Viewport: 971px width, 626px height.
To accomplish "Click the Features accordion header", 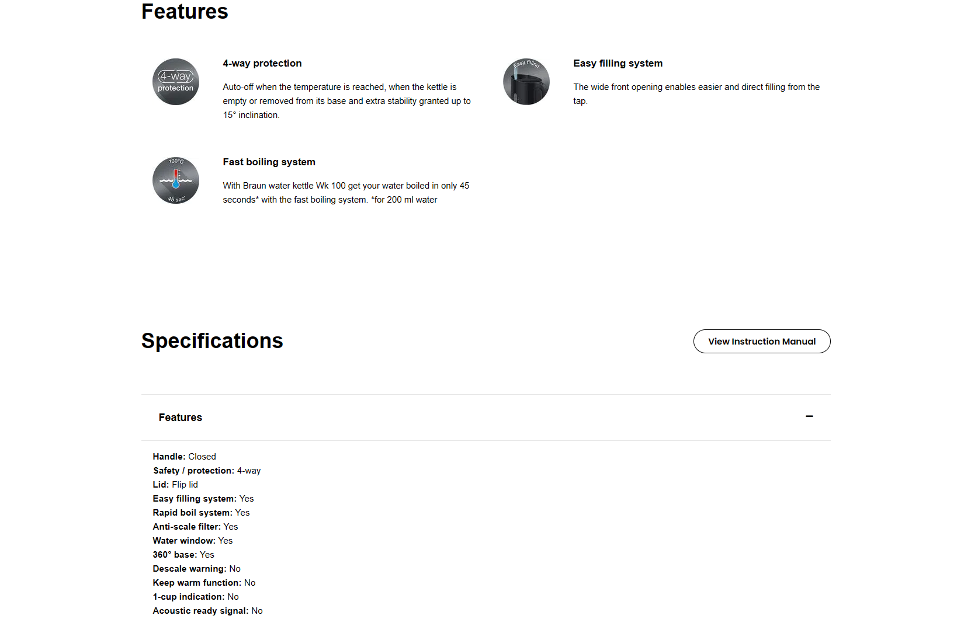I will pyautogui.click(x=486, y=418).
